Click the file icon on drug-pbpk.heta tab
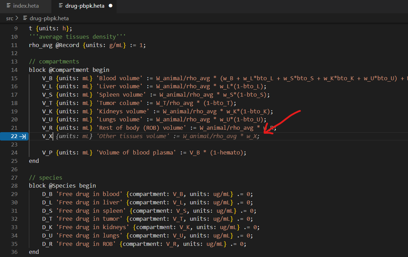The image size is (408, 257). (x=61, y=6)
